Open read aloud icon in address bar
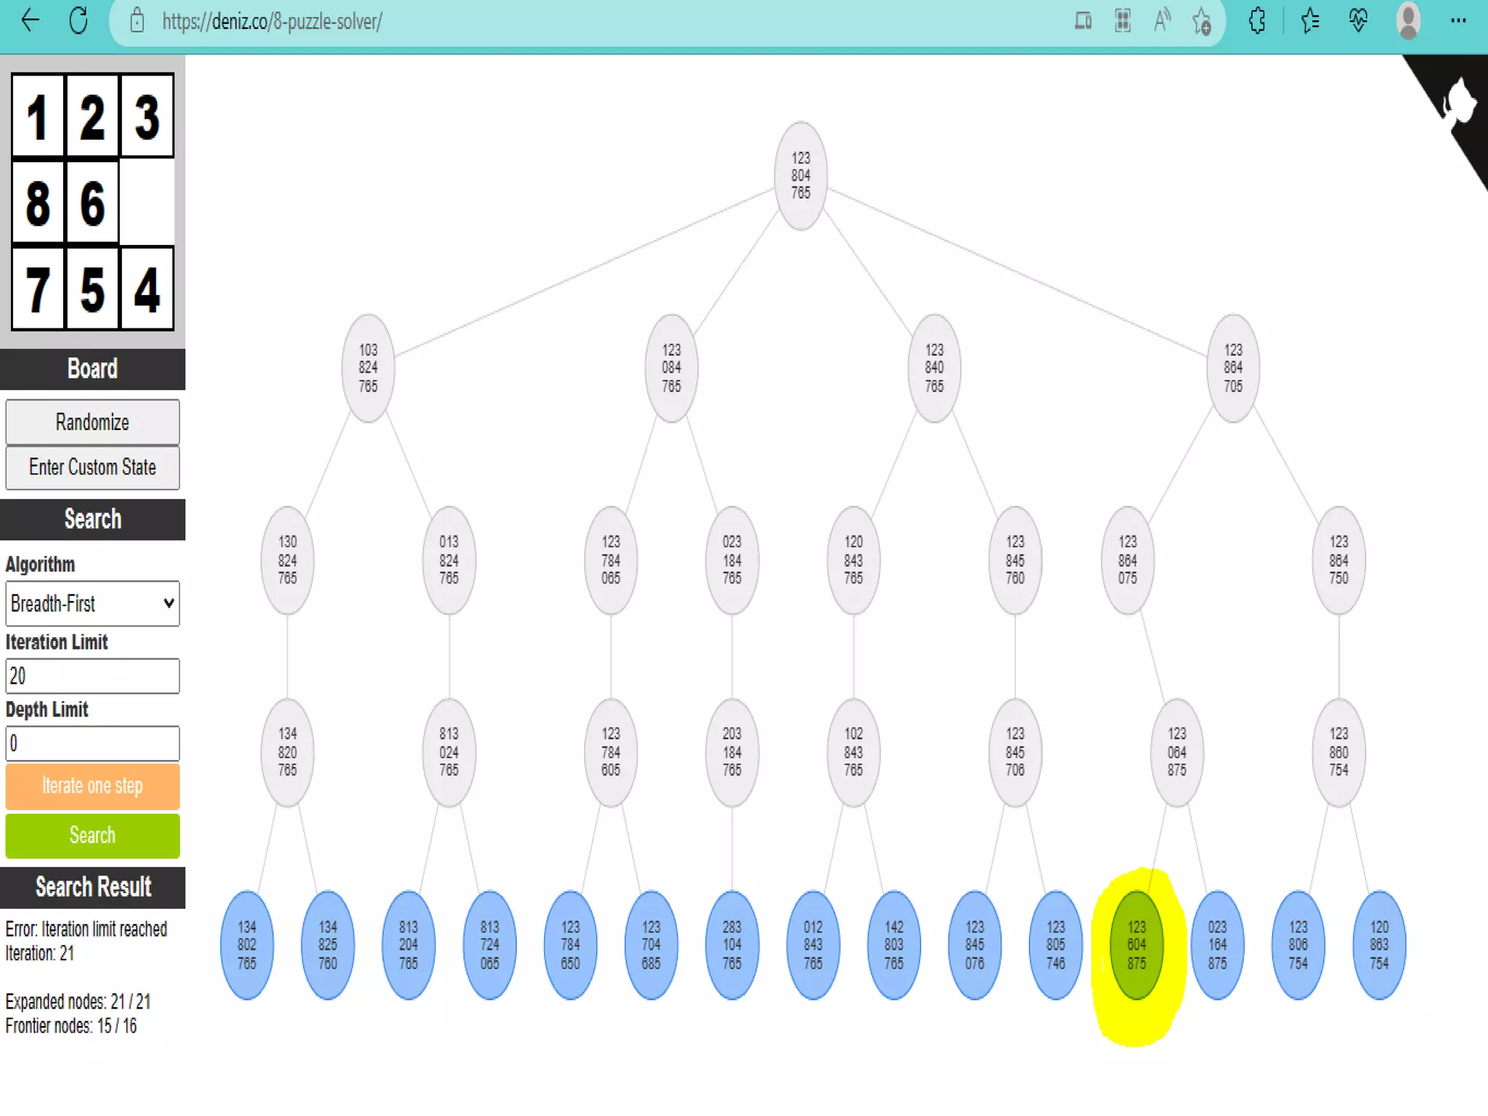Image resolution: width=1488 pixels, height=1116 pixels. [x=1162, y=21]
